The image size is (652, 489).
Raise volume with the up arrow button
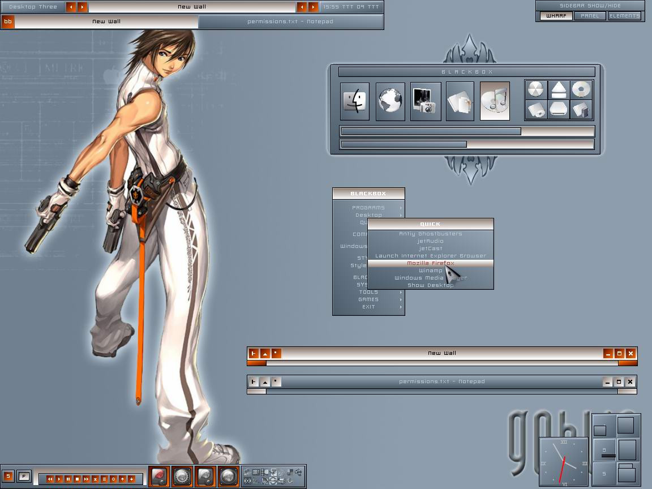coord(122,479)
